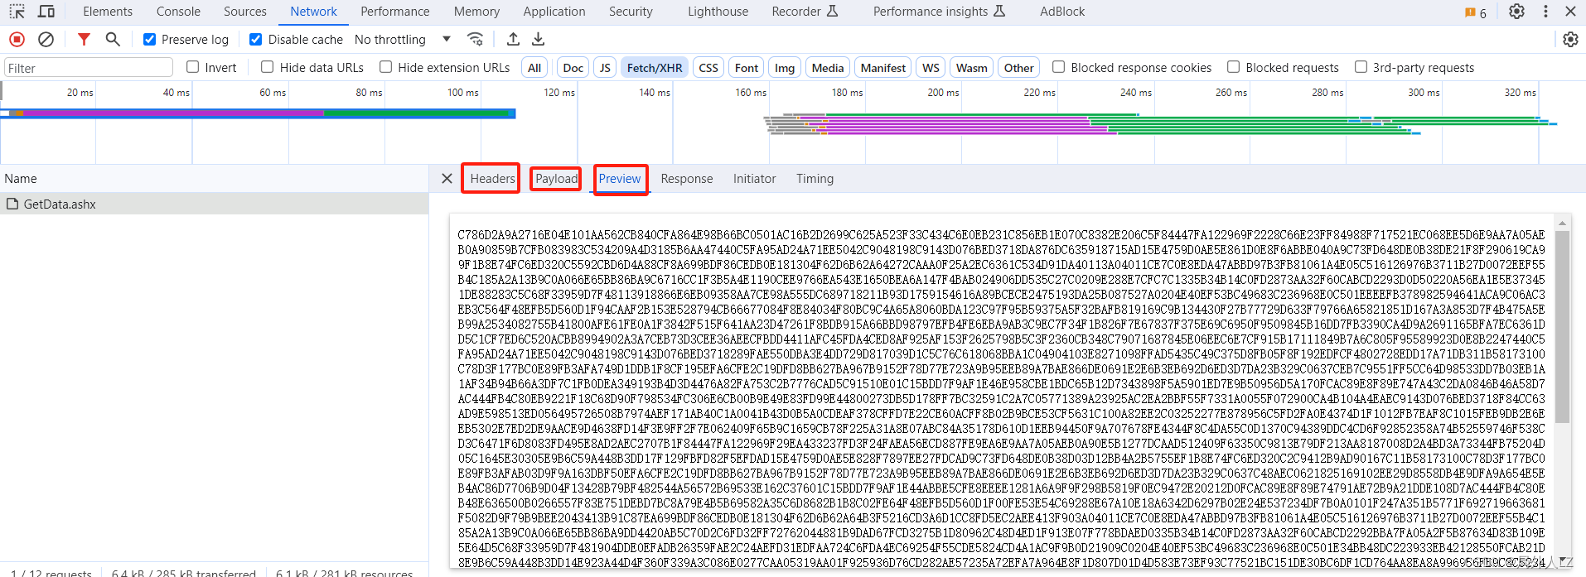The height and width of the screenshot is (577, 1586).
Task: Enable Hide data URLs
Action: 267,67
